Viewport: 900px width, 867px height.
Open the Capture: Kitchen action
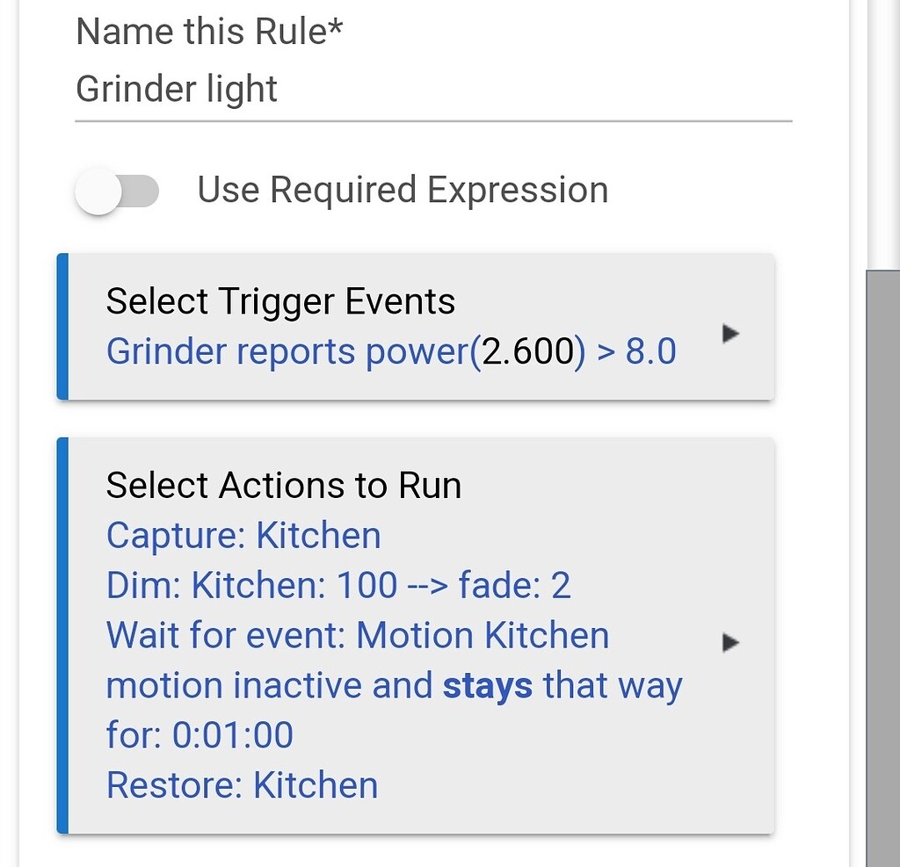[243, 534]
